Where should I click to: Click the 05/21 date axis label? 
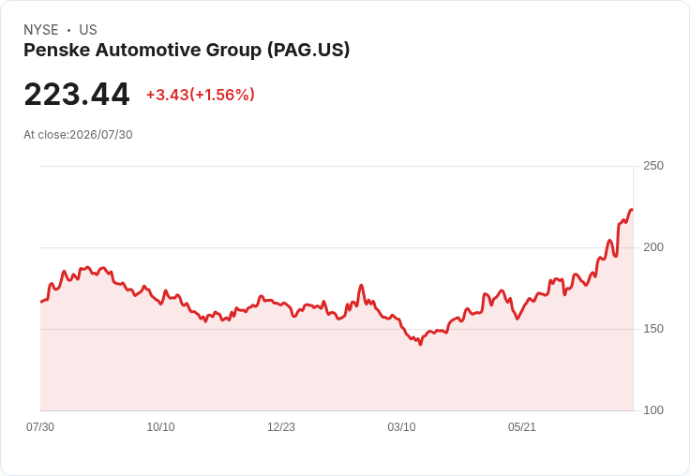coord(522,426)
